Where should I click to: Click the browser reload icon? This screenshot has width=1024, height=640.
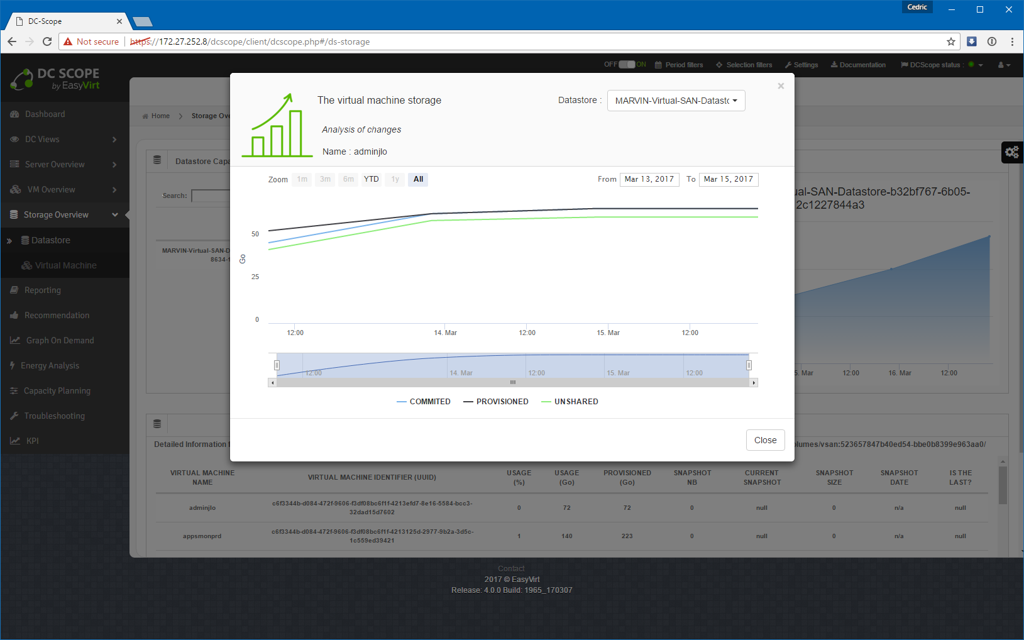pyautogui.click(x=47, y=41)
